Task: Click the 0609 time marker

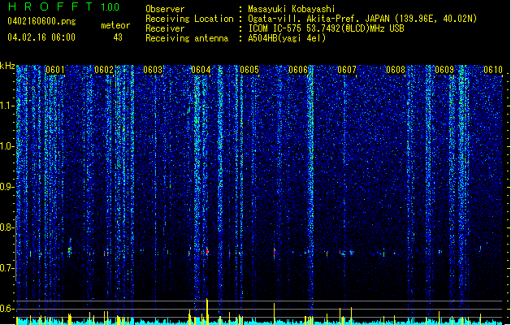Action: point(444,70)
